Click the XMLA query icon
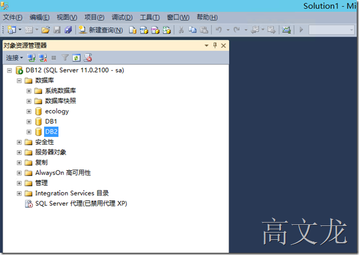 (167, 30)
